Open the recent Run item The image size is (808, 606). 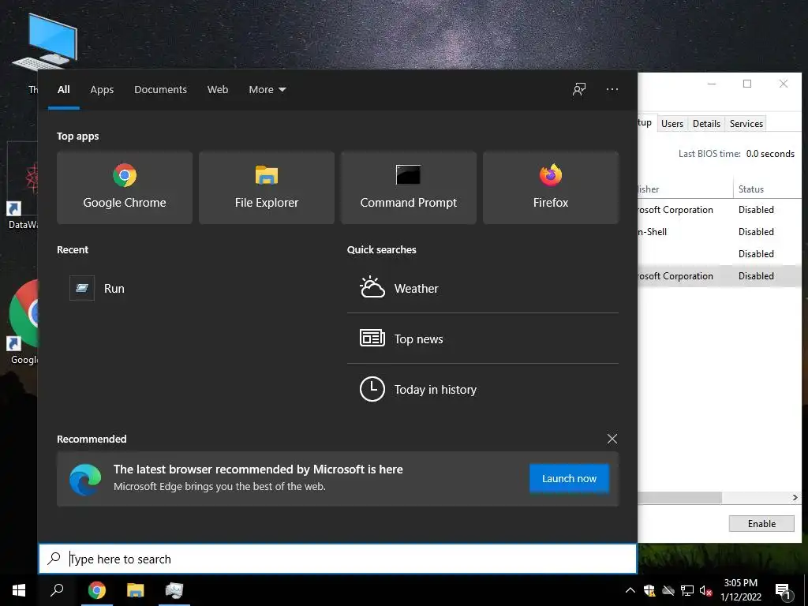(x=193, y=288)
